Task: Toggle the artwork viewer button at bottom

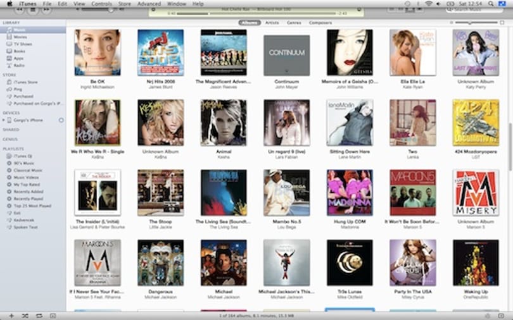Action: click(x=53, y=316)
